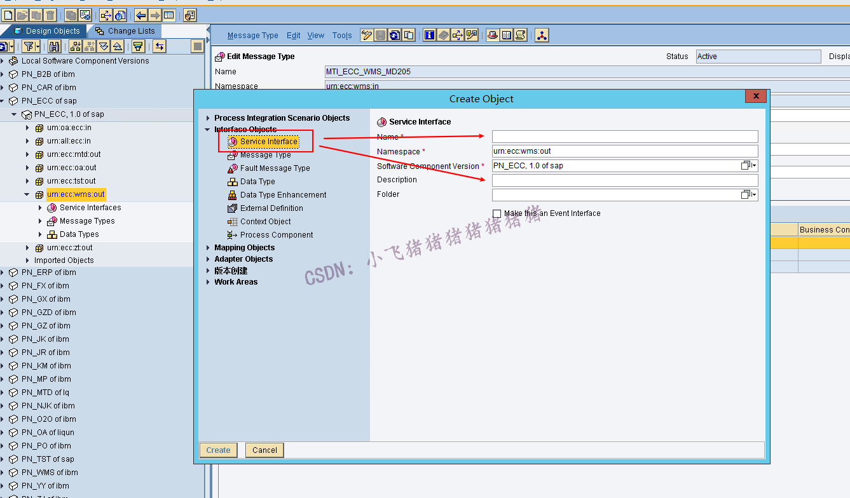The height and width of the screenshot is (498, 850).
Task: Click the Status field showing Active
Action: coord(758,57)
